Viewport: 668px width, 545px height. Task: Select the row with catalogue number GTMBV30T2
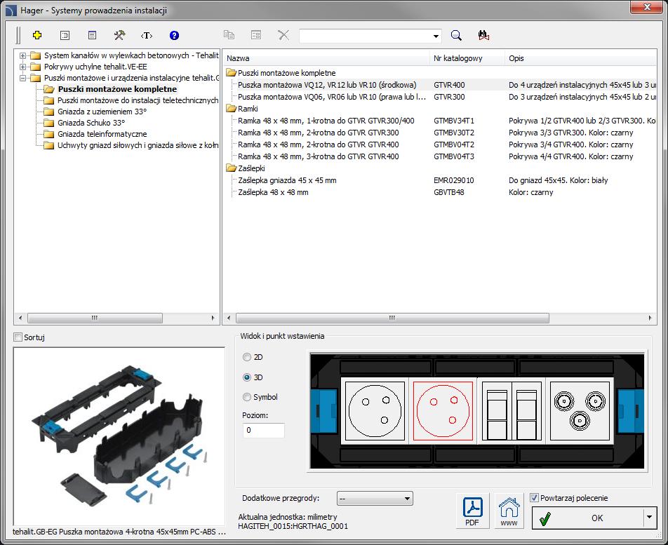click(x=440, y=133)
